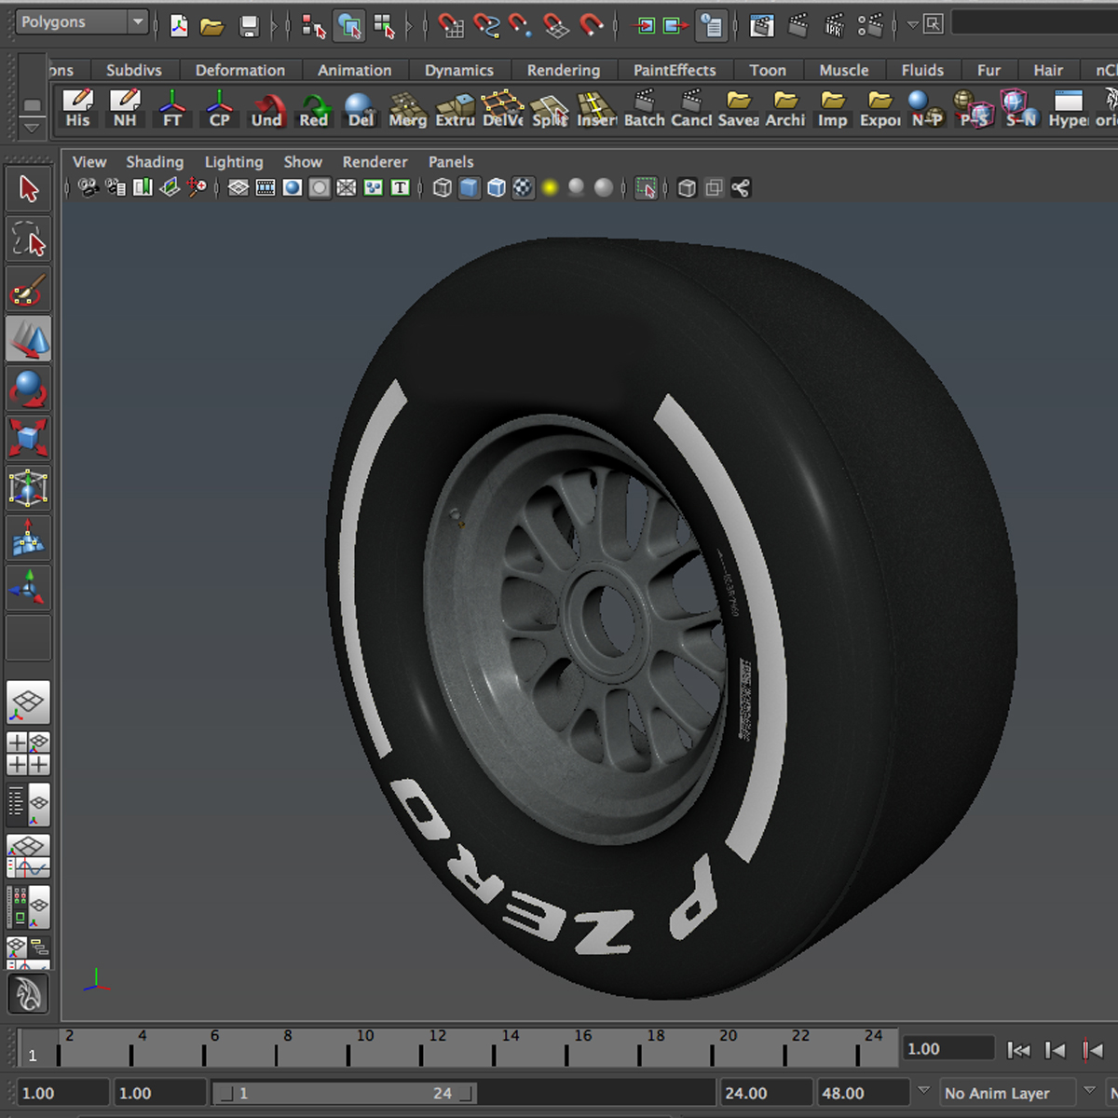
Task: Click the range slider bar
Action: 344,1093
